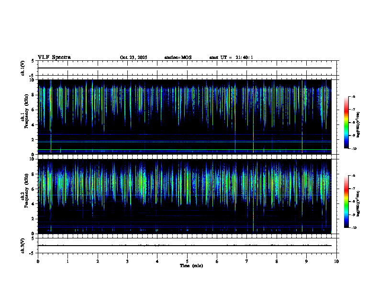Screen dimensions: 379x293
Task: Click time axis tick label "3"
Action: pyautogui.click(x=127, y=261)
